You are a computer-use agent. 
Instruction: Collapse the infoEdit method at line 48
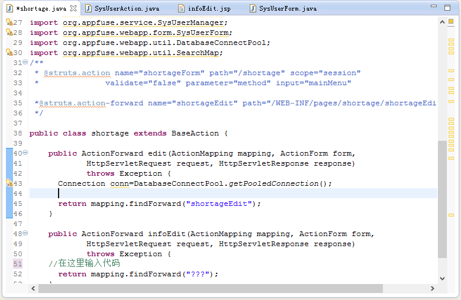point(25,233)
